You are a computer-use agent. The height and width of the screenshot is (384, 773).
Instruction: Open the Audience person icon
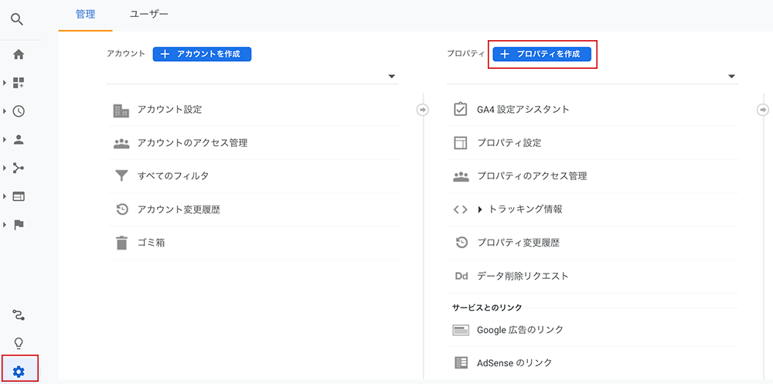(x=19, y=140)
